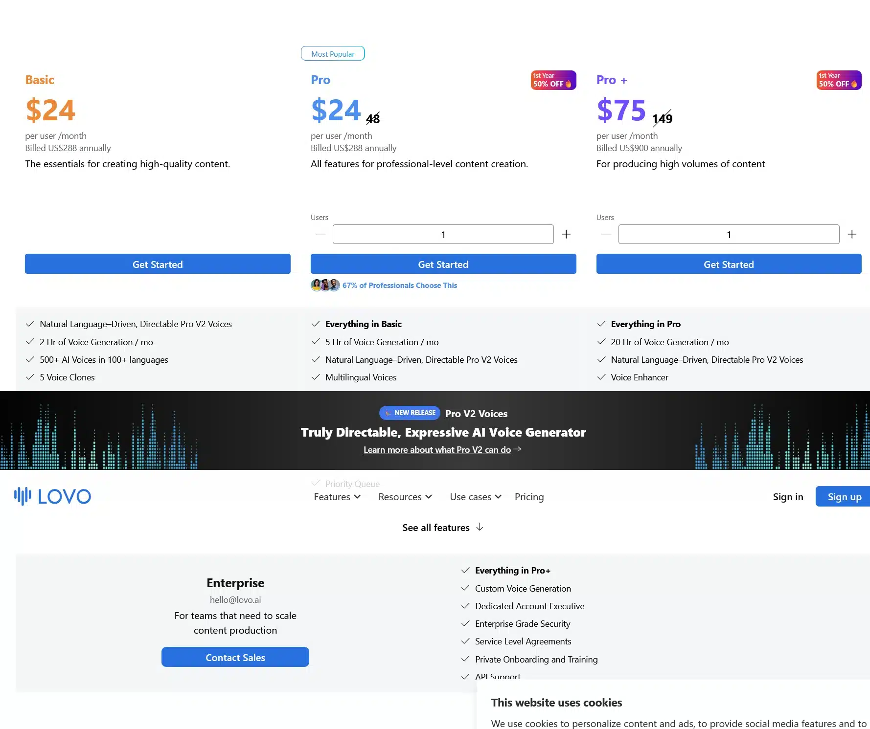This screenshot has width=870, height=729.
Task: Click Contact Sales for Enterprise
Action: point(235,657)
